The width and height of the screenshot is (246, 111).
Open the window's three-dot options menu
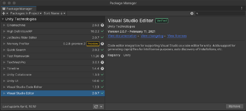242,8
